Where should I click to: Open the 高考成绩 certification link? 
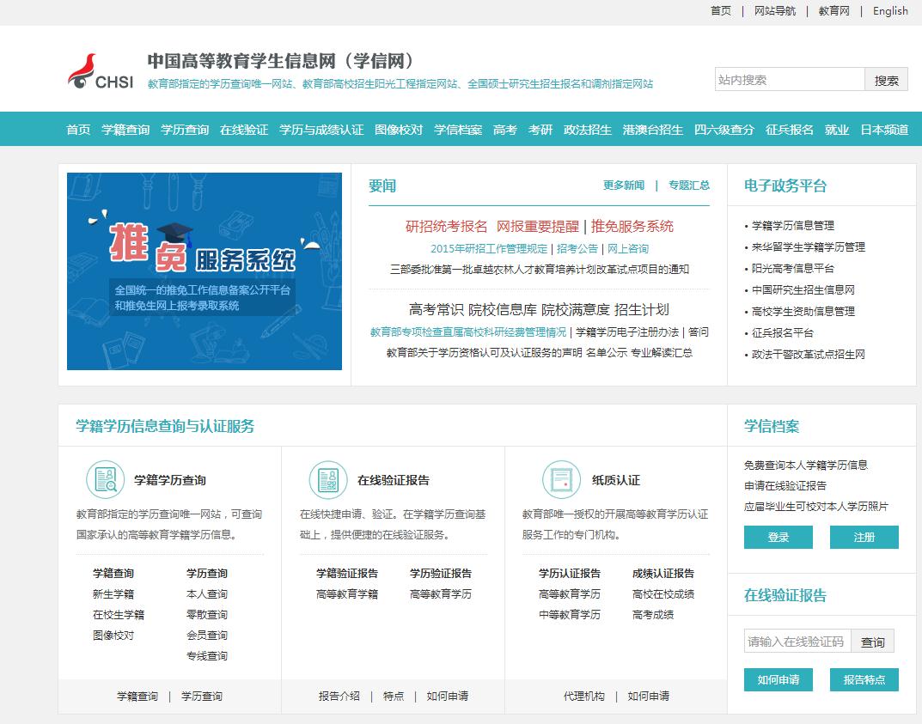tap(653, 615)
